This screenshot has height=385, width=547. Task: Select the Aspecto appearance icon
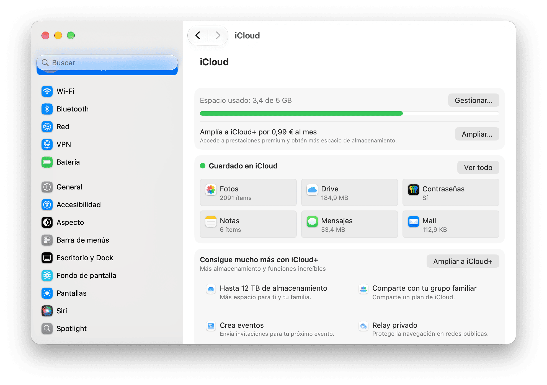(x=47, y=222)
